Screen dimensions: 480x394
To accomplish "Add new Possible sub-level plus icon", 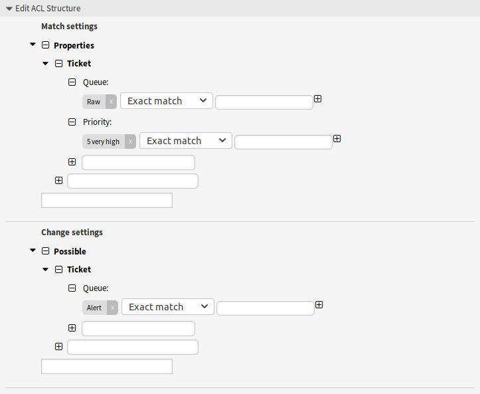I will (x=59, y=347).
